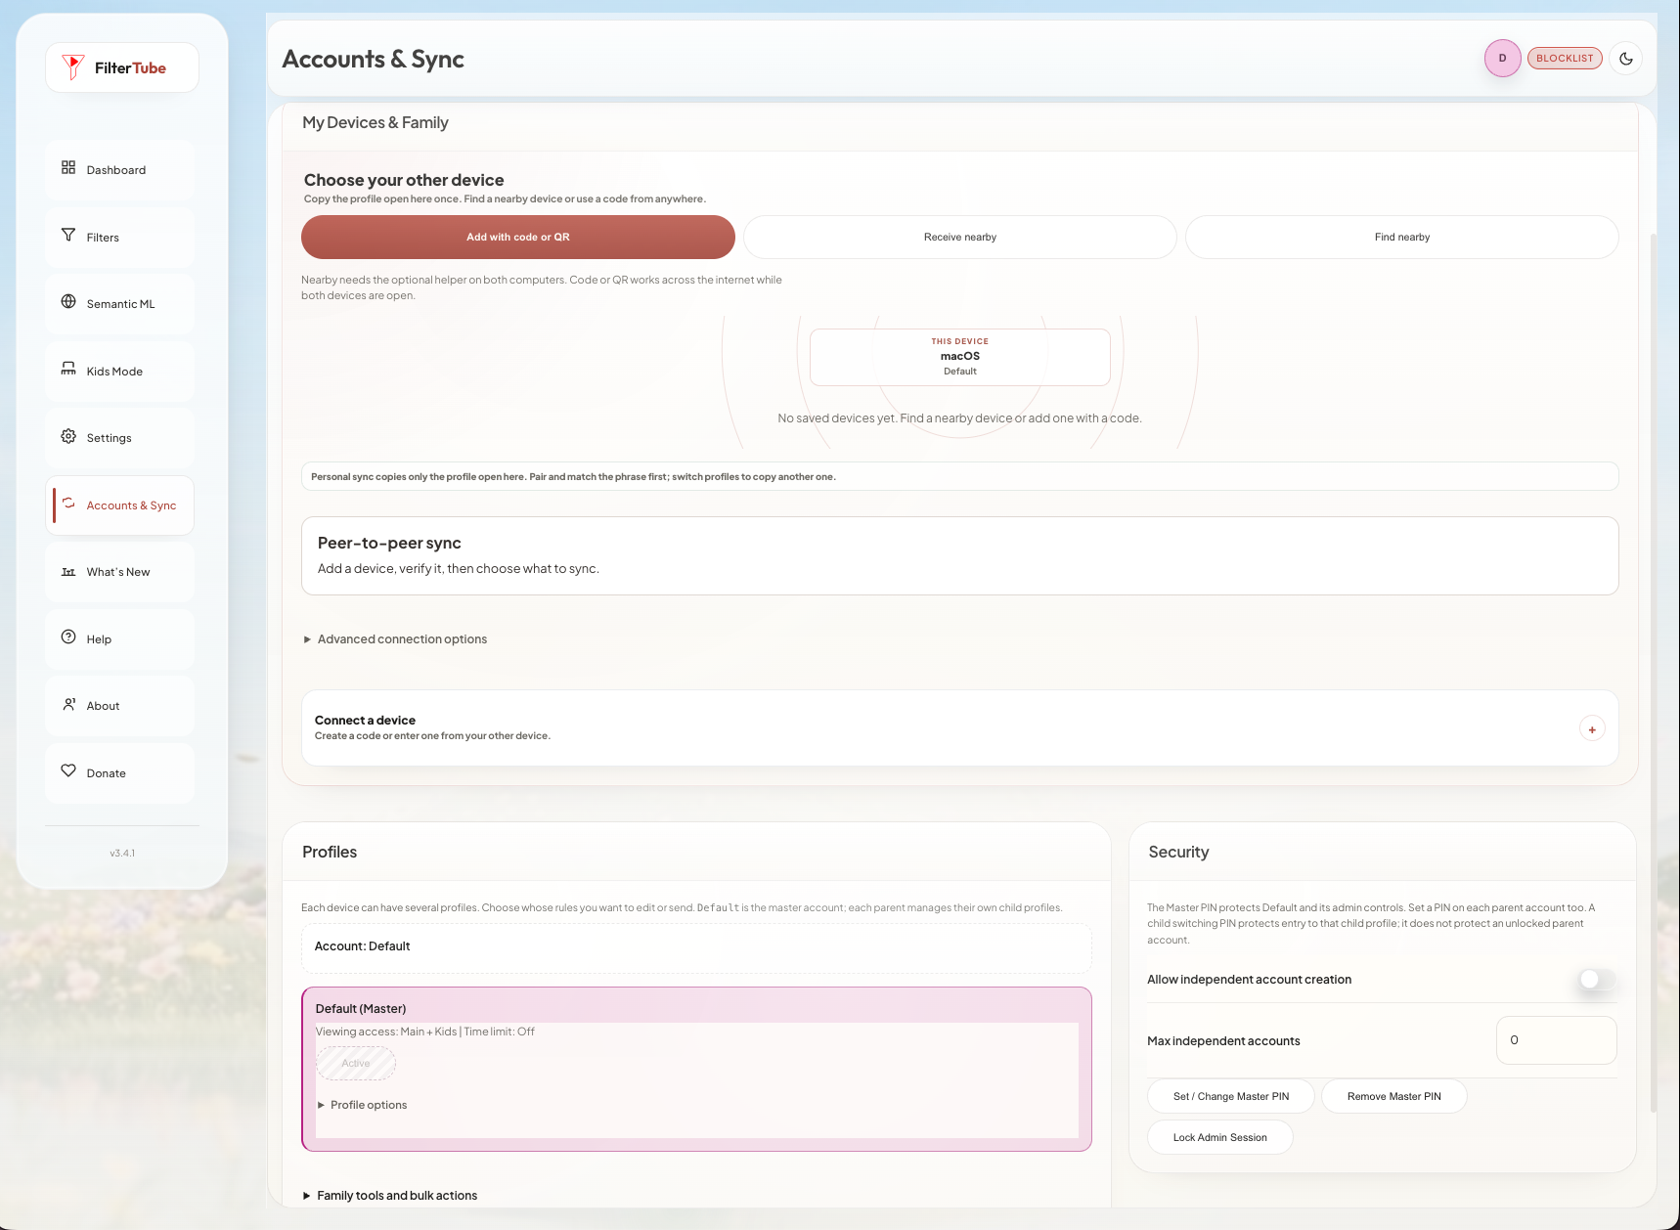Viewport: 1680px width, 1230px height.
Task: Expand Profile options under Default (Master)
Action: coord(362,1105)
